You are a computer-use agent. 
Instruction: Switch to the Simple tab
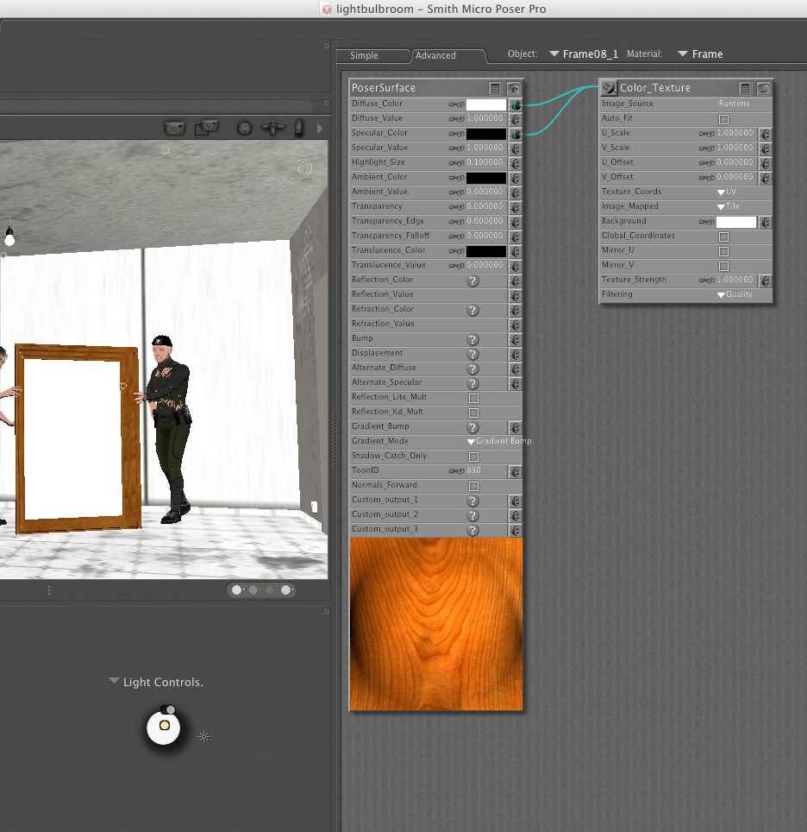pyautogui.click(x=364, y=55)
